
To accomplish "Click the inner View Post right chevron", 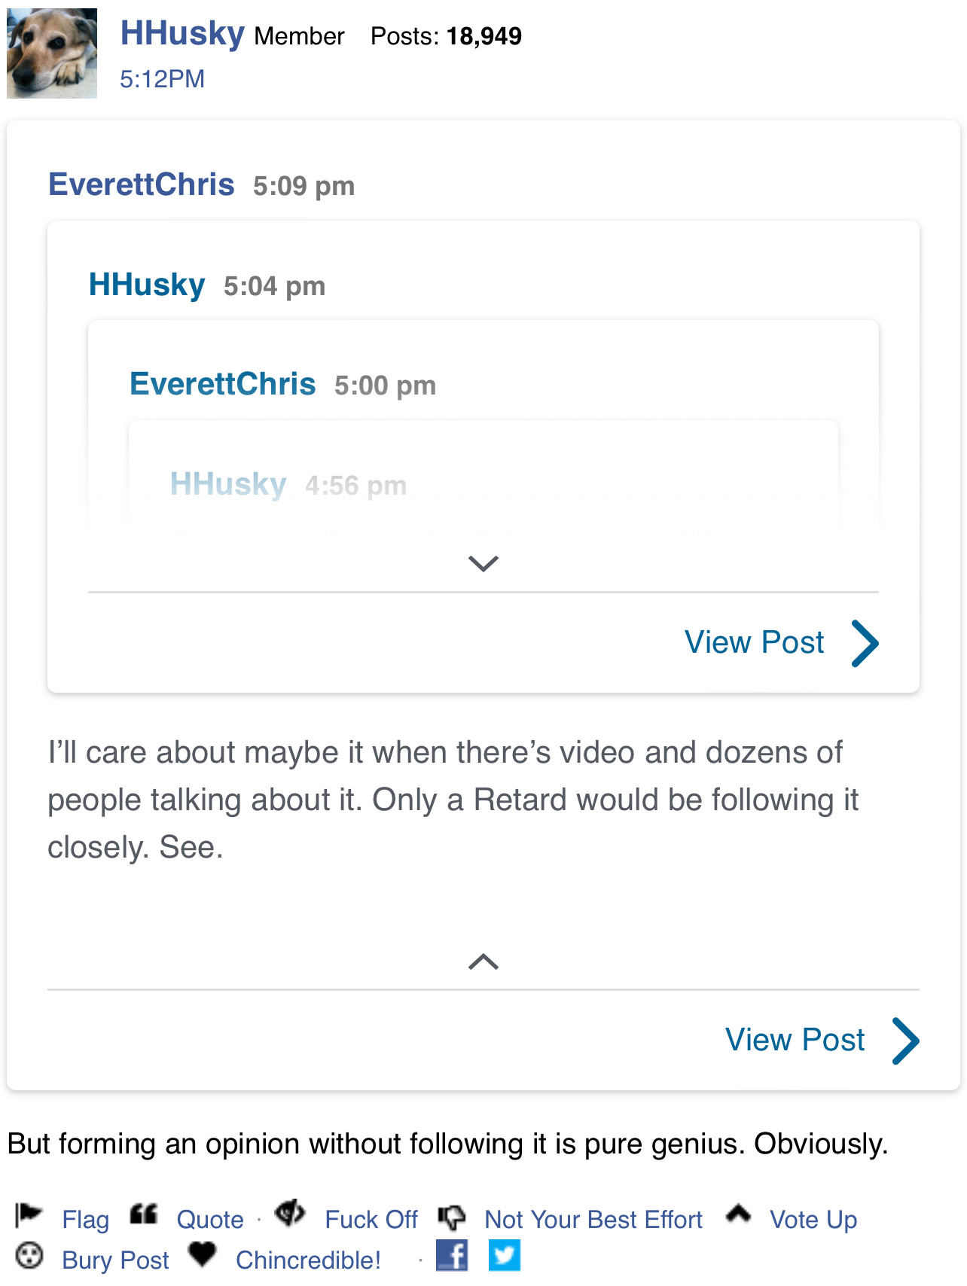I will coord(865,643).
